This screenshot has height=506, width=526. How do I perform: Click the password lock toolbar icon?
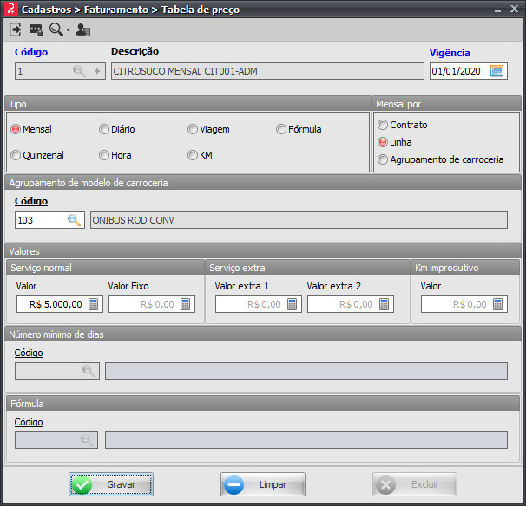[36, 29]
